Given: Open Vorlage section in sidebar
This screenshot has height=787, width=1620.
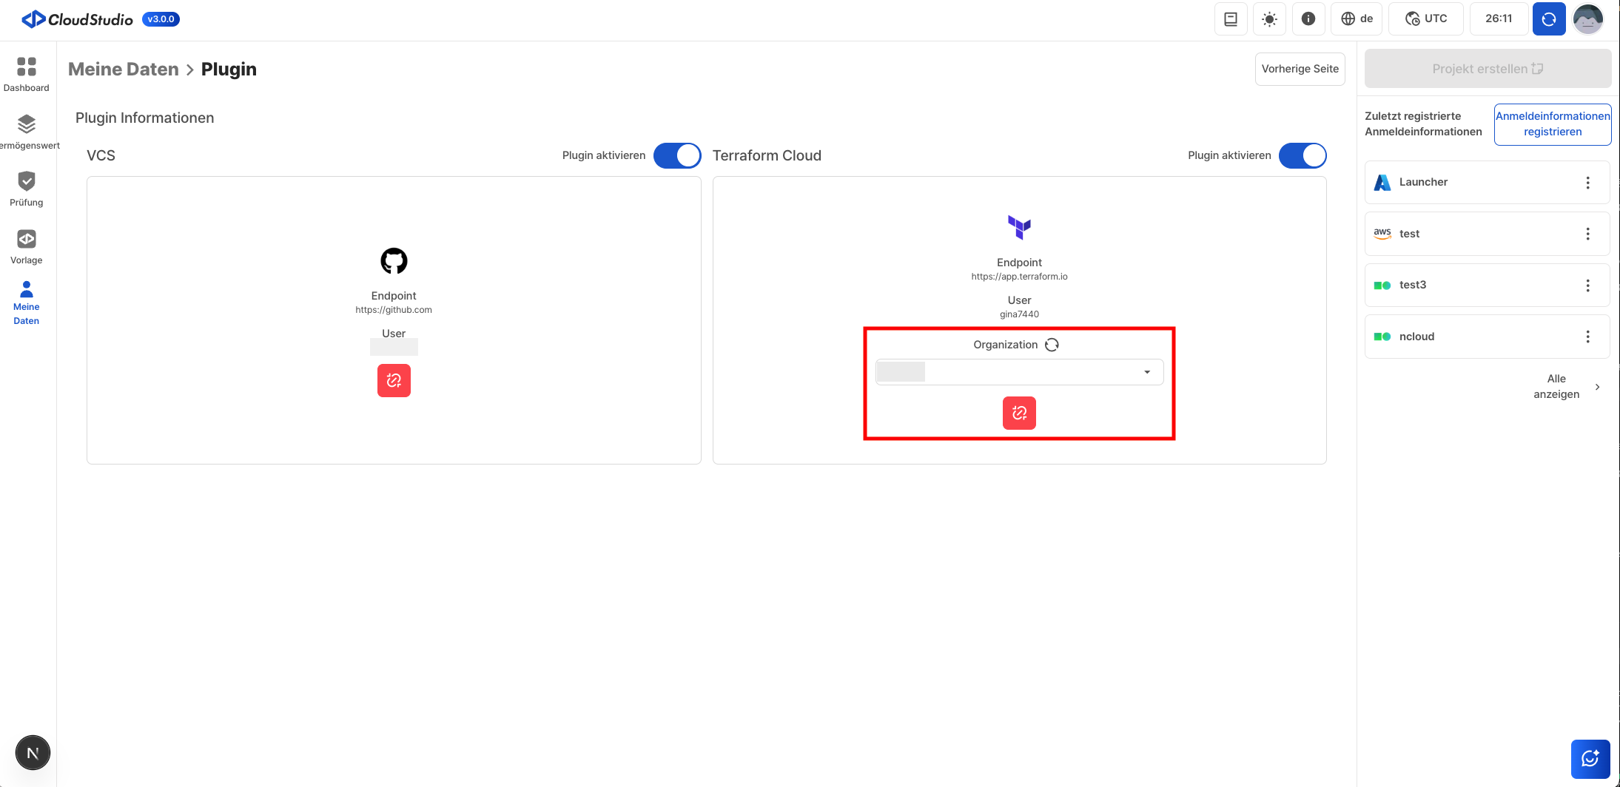Looking at the screenshot, I should click(x=27, y=246).
